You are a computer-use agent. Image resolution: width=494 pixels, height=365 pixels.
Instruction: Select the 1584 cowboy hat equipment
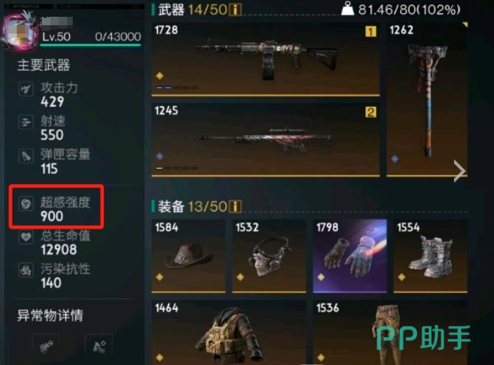[188, 256]
